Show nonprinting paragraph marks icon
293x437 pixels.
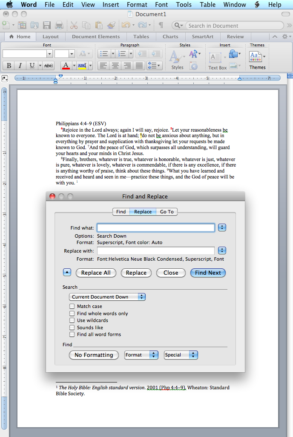coord(161,26)
